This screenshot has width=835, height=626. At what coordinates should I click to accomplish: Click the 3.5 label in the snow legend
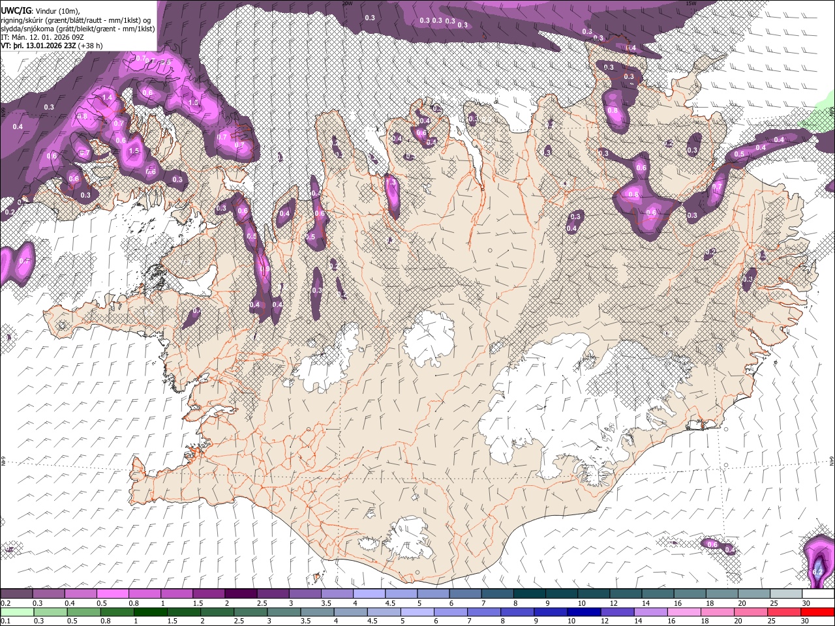pyautogui.click(x=326, y=603)
